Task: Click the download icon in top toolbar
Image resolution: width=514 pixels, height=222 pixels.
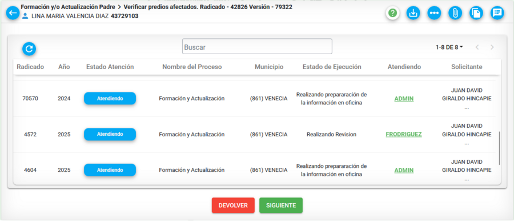Action: point(413,13)
